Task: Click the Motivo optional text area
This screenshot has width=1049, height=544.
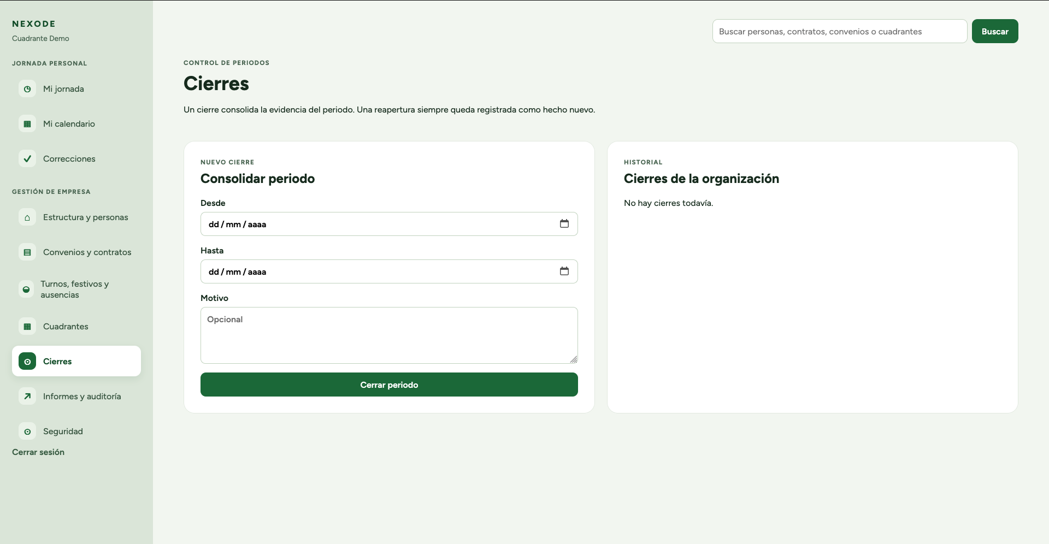Action: (x=389, y=335)
